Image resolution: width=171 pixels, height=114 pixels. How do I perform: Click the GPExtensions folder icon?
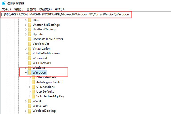click(x=33, y=87)
